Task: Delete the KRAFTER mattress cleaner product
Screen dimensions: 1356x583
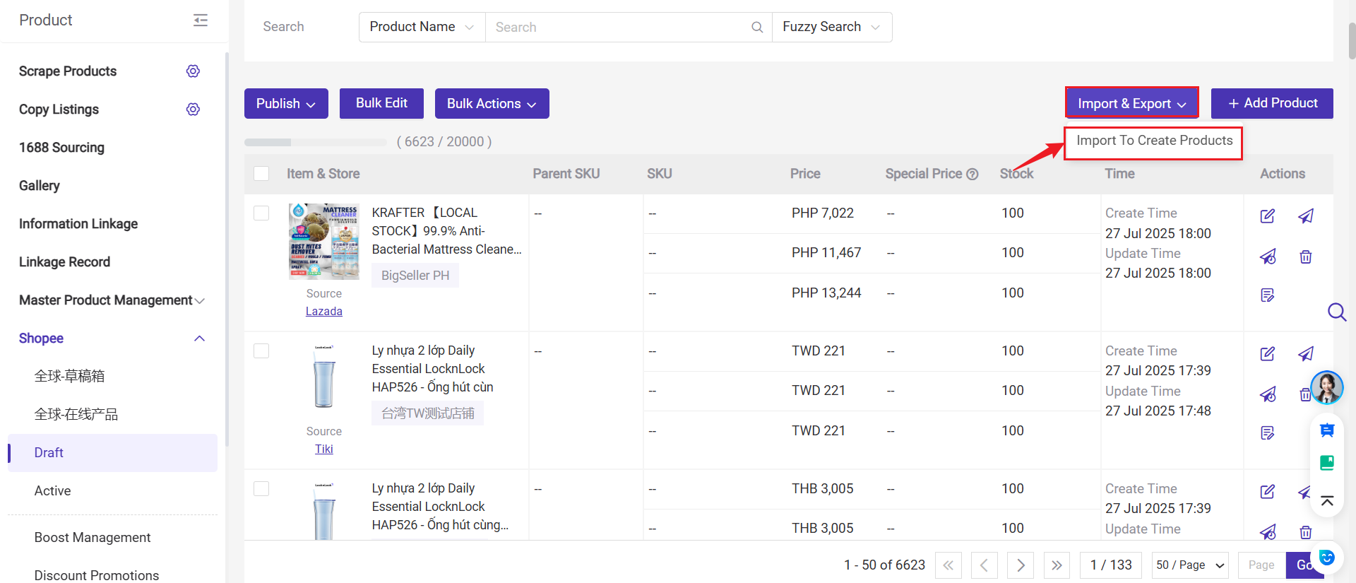Action: pyautogui.click(x=1306, y=257)
